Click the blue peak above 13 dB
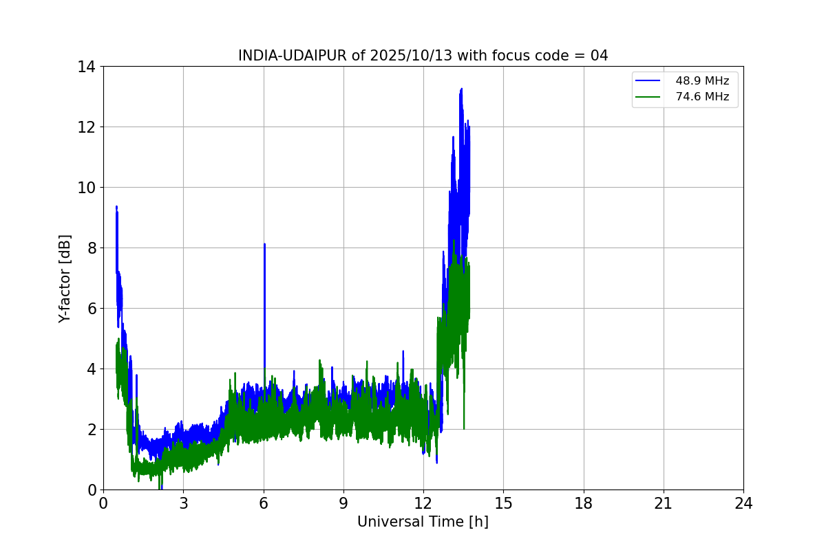826x550 pixels. tap(461, 89)
